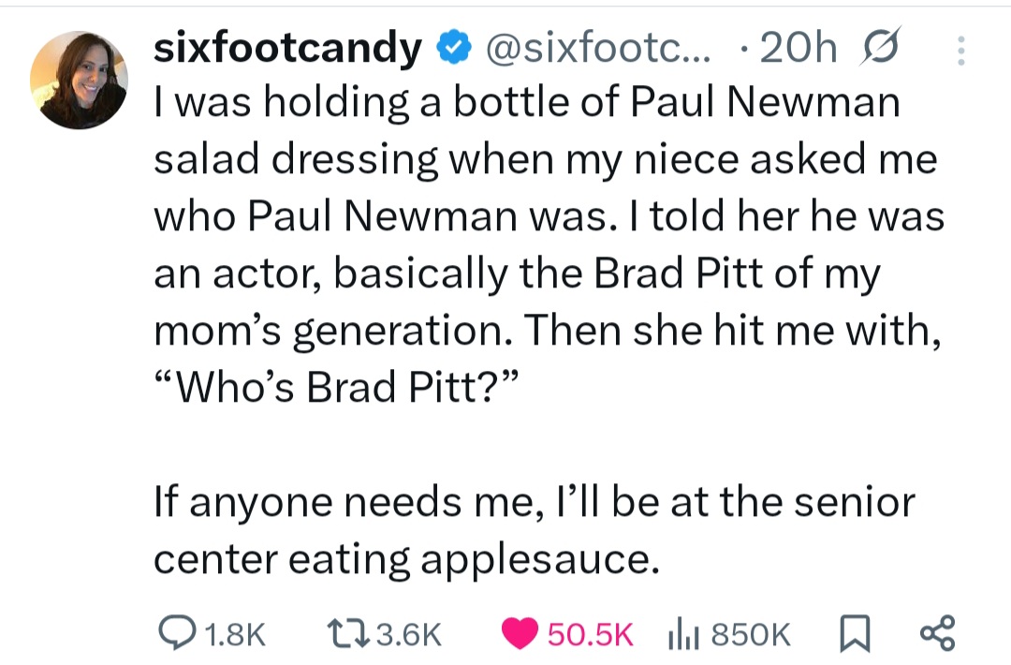
Task: Click the "Who's Brad Pitt?" quote line
Action: coord(334,387)
